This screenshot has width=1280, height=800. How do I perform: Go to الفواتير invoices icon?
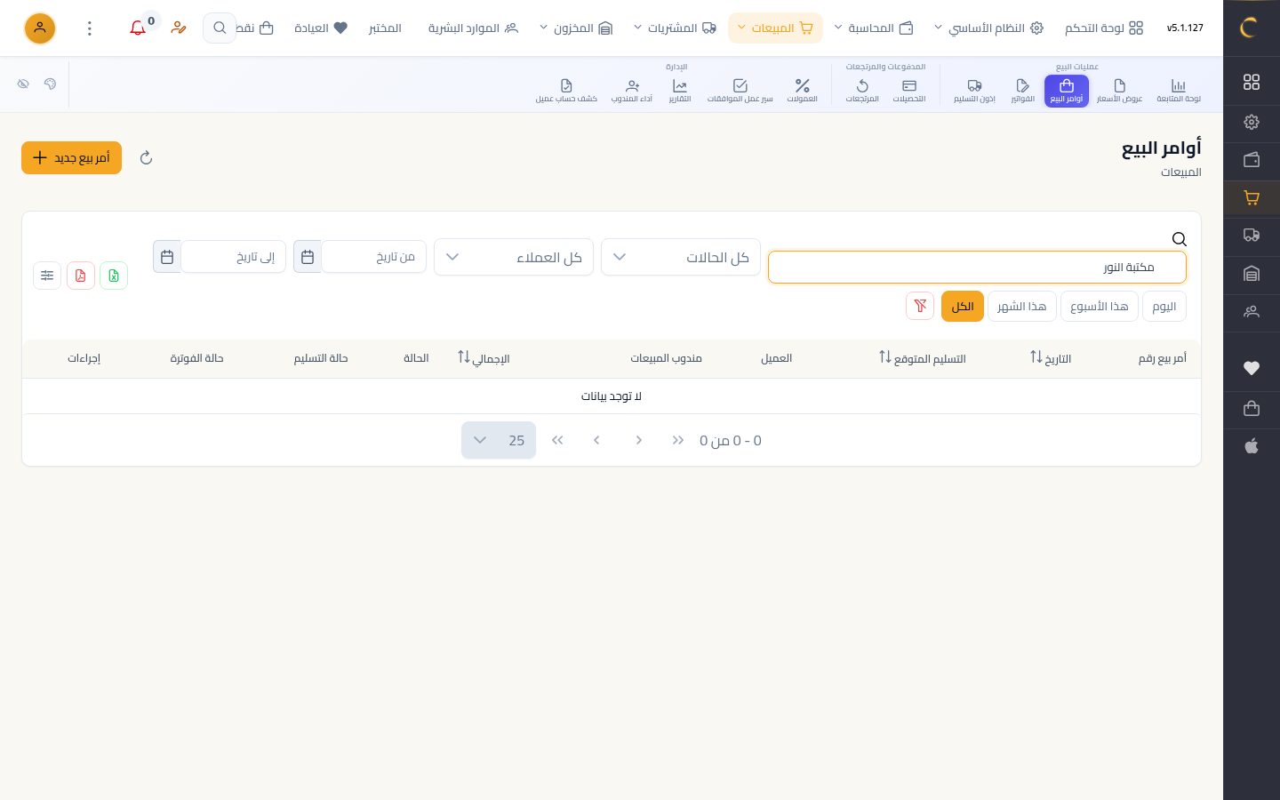point(1023,91)
